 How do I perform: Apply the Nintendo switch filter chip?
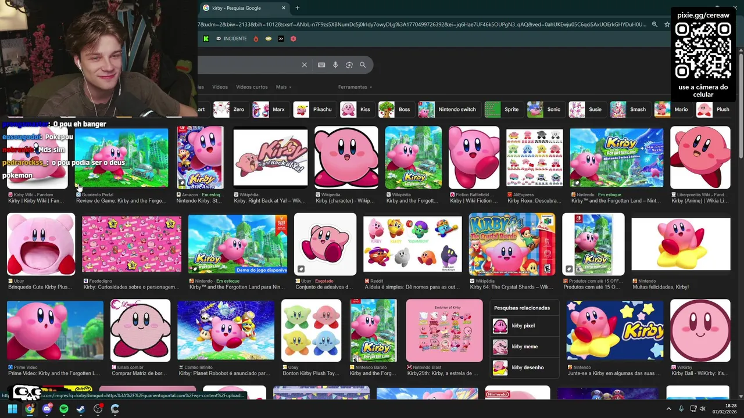point(449,109)
